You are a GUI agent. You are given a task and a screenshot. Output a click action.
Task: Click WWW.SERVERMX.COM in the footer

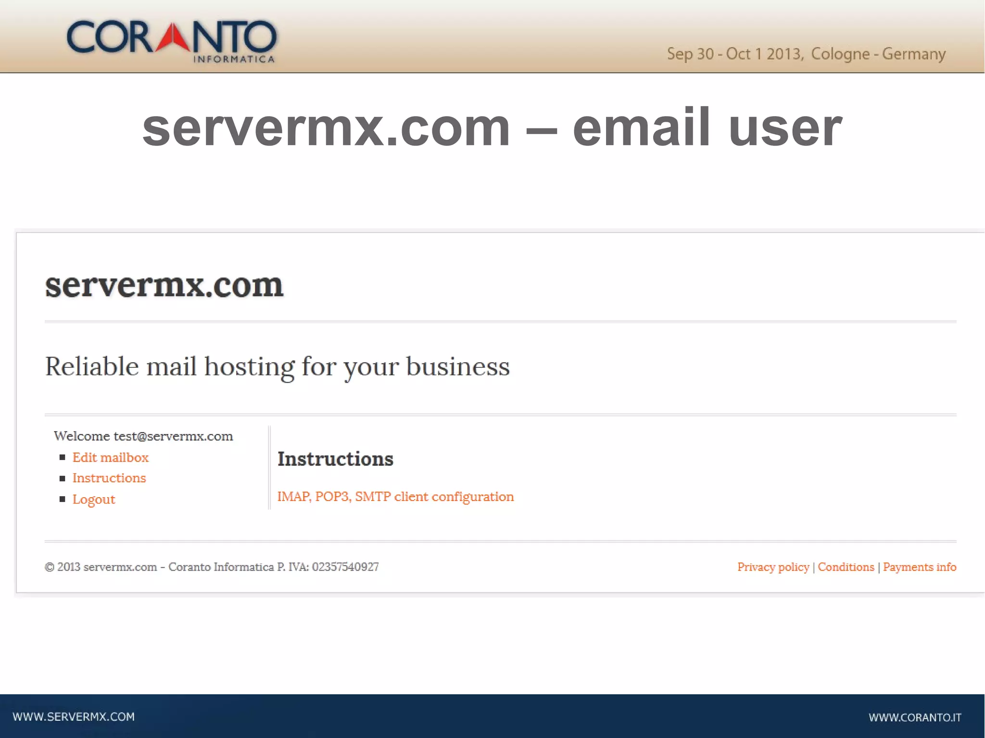coord(74,717)
